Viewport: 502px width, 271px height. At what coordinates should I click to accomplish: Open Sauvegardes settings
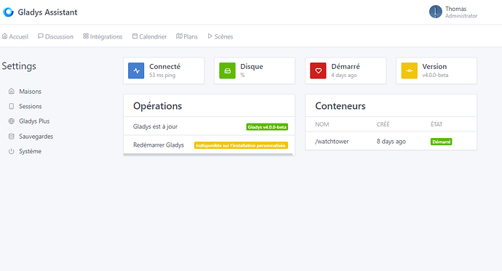(36, 137)
